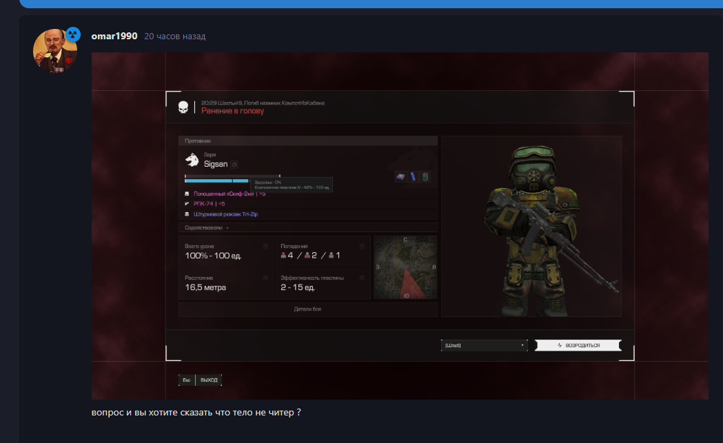Viewport: 723px width, 443px height.
Task: Click the 'Содействовали: -' row
Action: point(308,228)
